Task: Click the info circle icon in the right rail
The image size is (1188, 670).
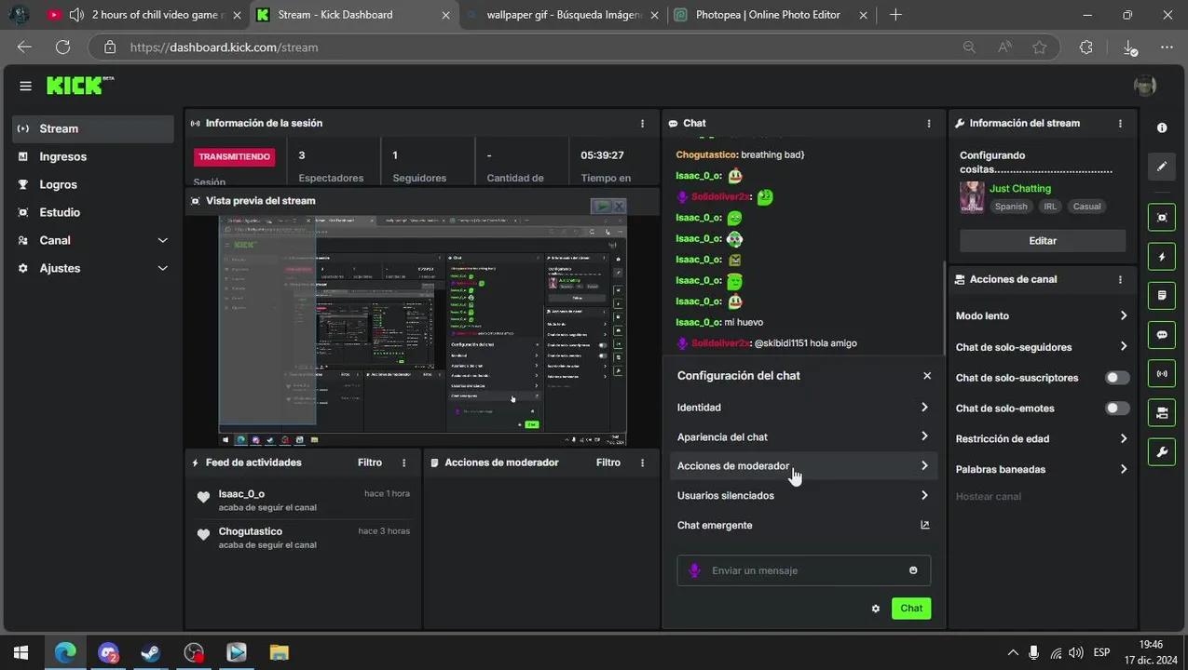Action: [1162, 127]
